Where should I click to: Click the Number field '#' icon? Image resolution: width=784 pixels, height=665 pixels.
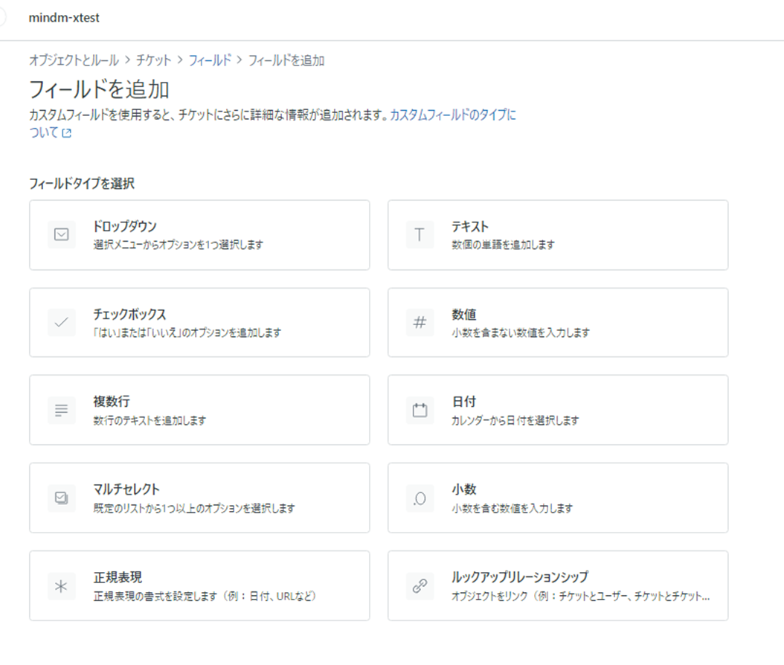(x=420, y=322)
